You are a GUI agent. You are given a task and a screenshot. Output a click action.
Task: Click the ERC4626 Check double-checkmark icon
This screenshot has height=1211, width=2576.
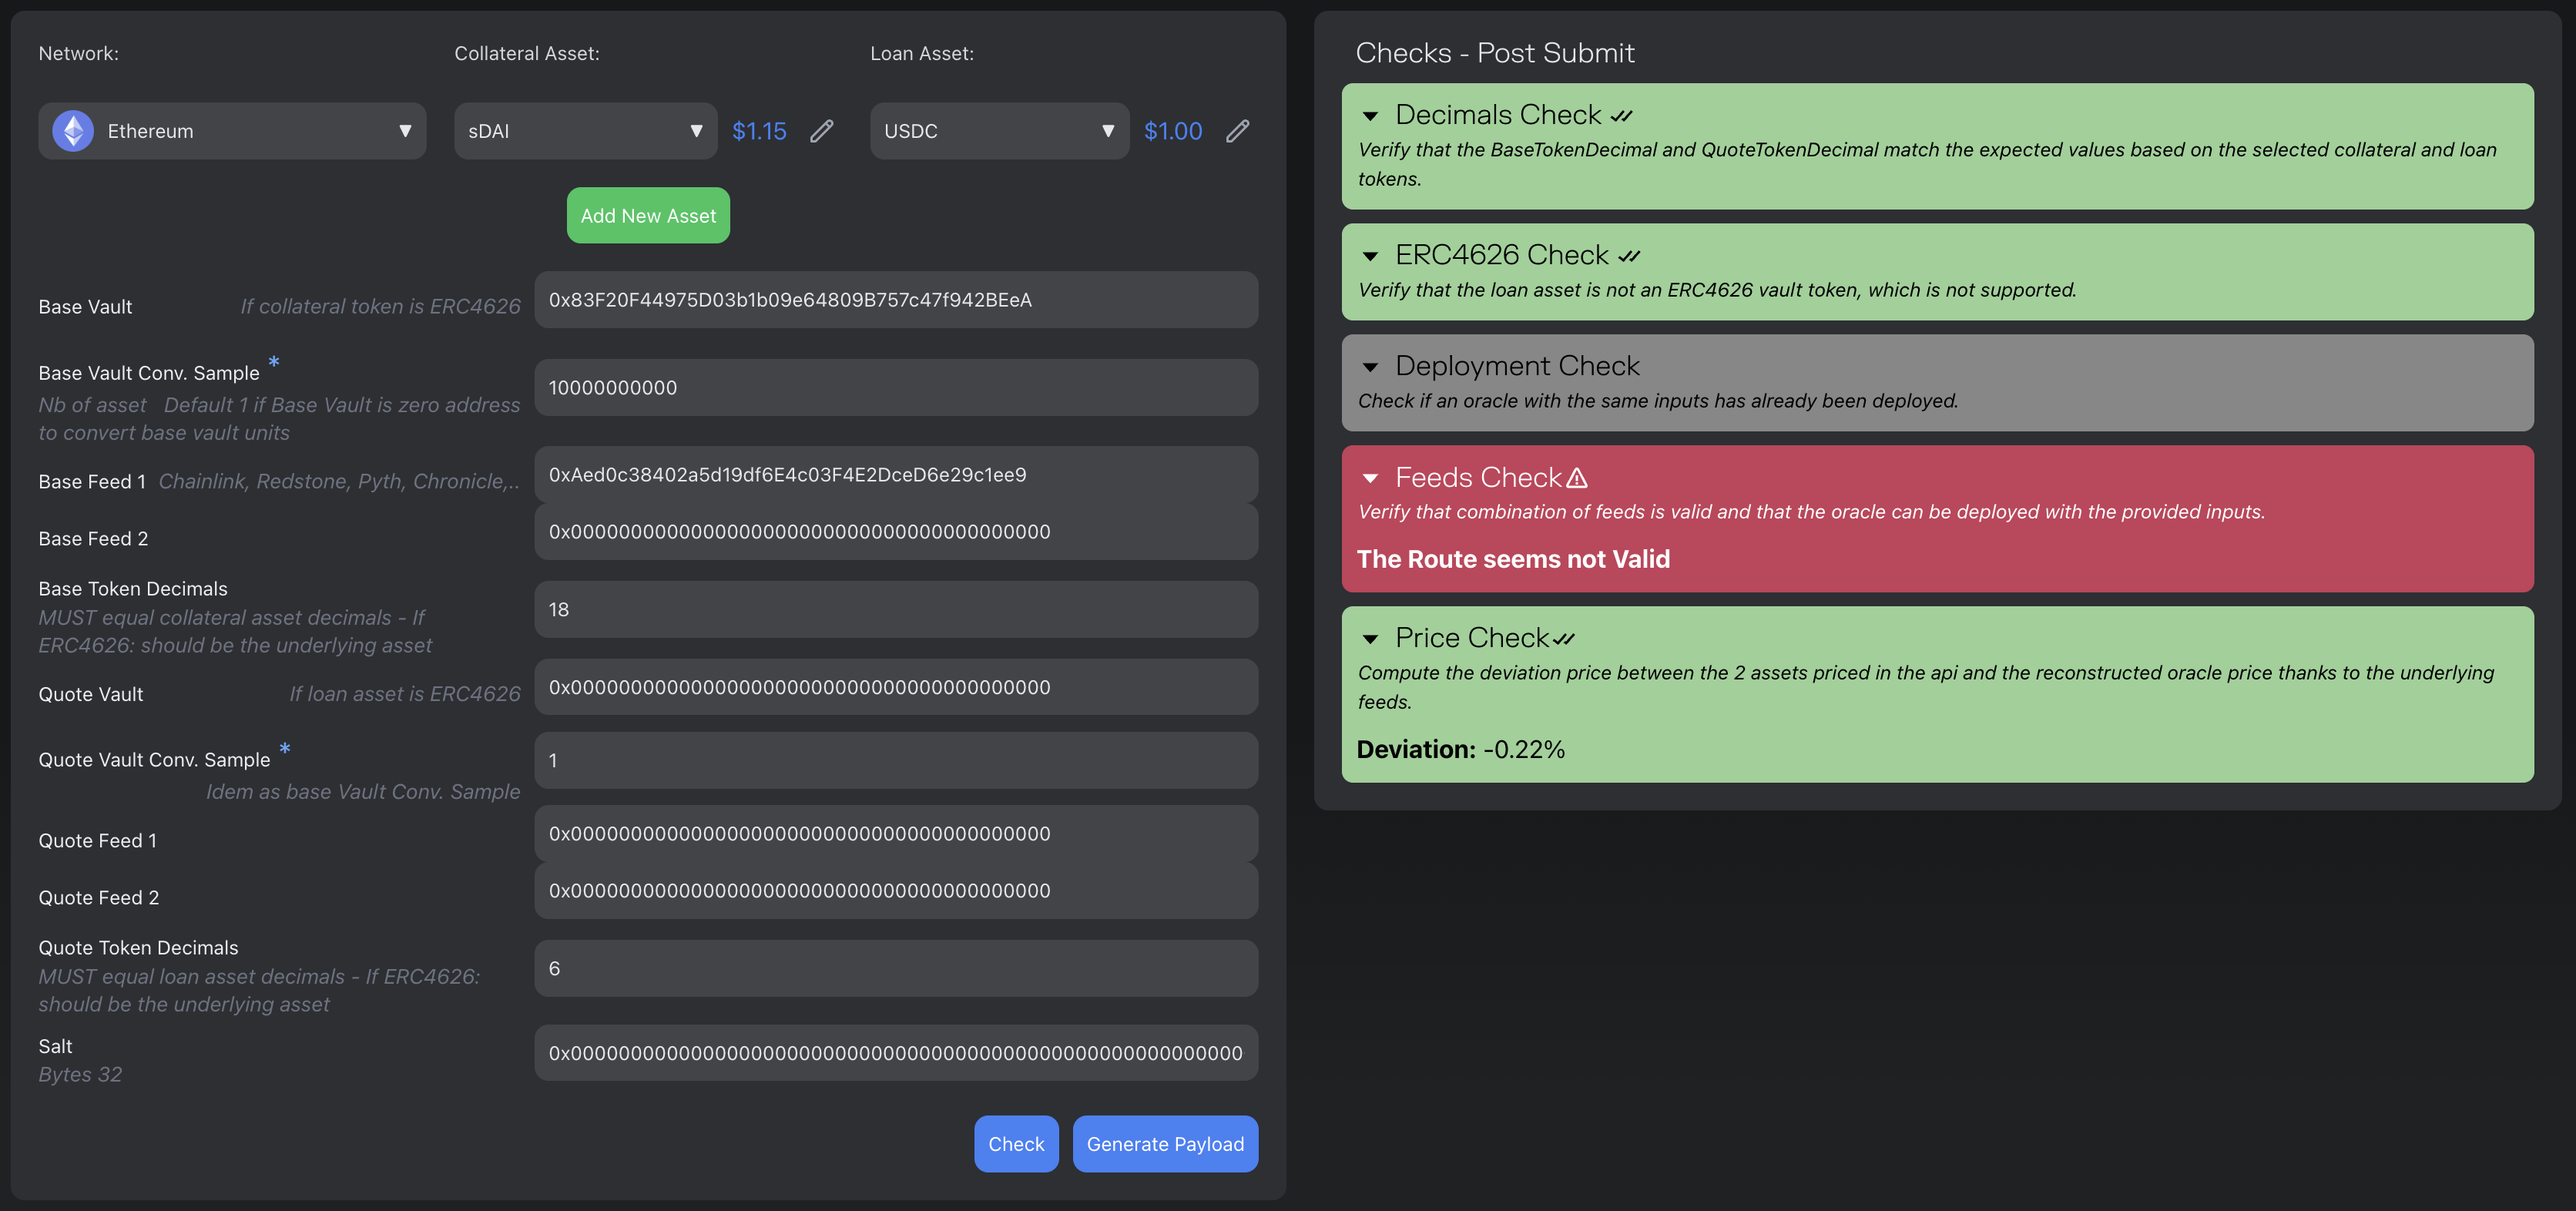pyautogui.click(x=1629, y=256)
